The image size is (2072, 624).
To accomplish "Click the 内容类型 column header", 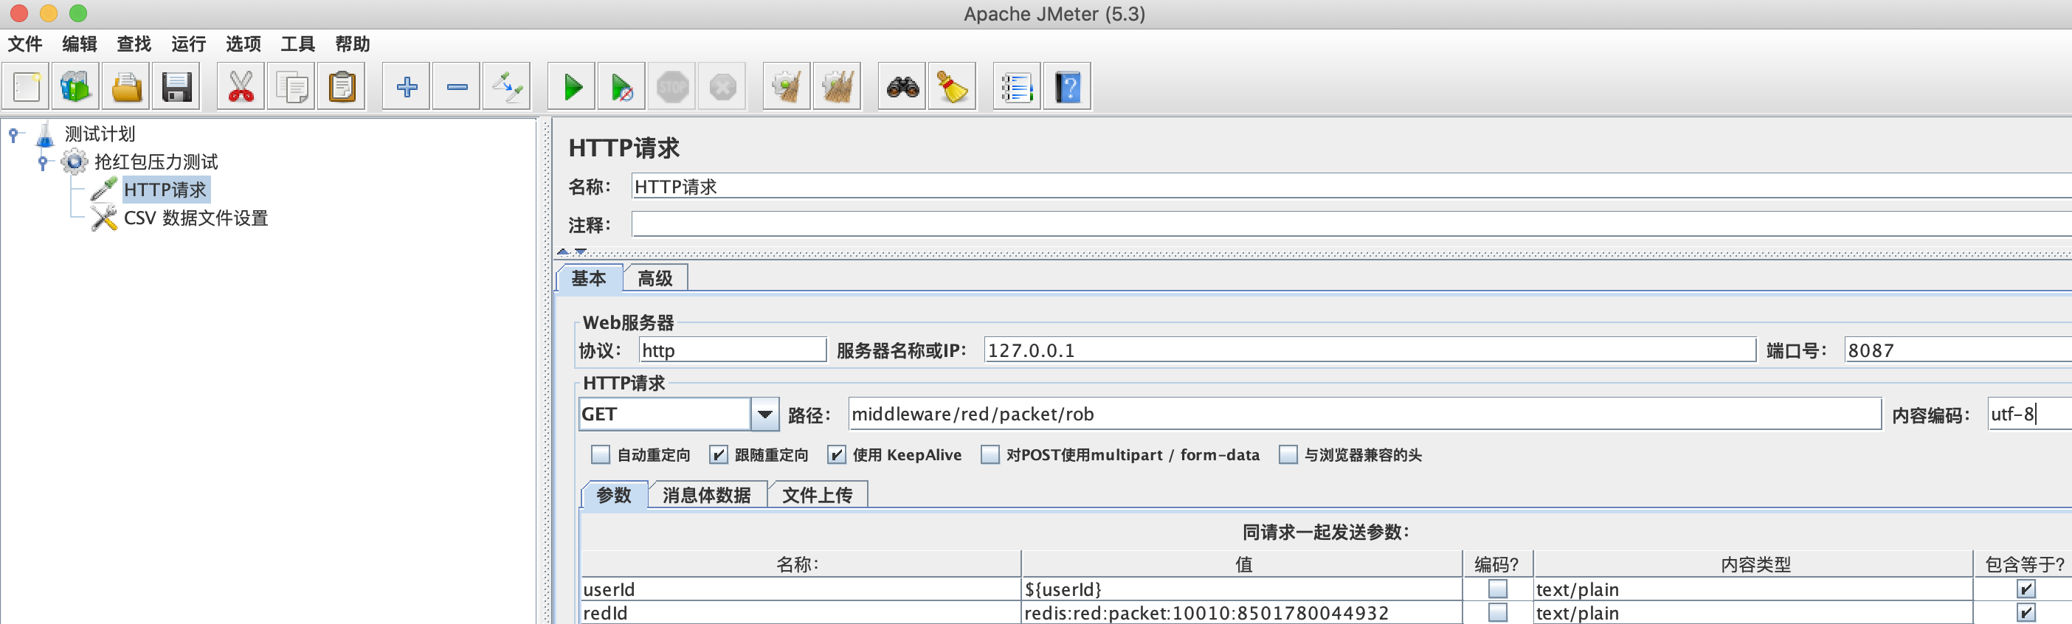I will pos(1753,564).
